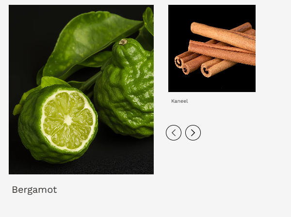Screen dimensions: 291x217
Task: Click the topmost cinnamon stick
Action: tap(223, 36)
